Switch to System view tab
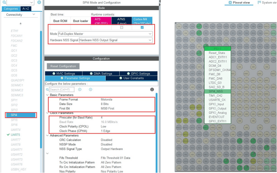Screen dimensions: 277x173 (267, 2)
